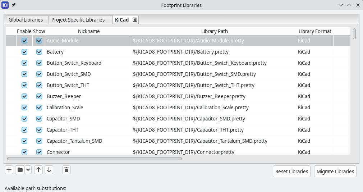Viewport: 363px width, 192px height.
Task: Toggle Enable checkbox for Calibration_Scale
Action: [24, 107]
